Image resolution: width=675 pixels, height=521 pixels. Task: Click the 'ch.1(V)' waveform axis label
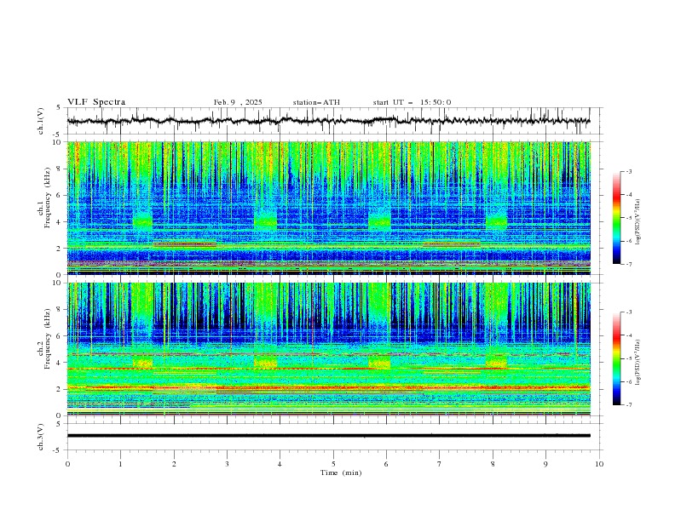pyautogui.click(x=41, y=121)
